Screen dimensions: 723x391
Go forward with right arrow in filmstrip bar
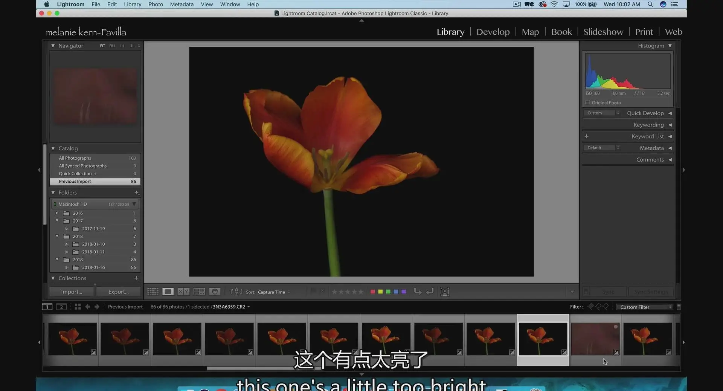coord(97,307)
